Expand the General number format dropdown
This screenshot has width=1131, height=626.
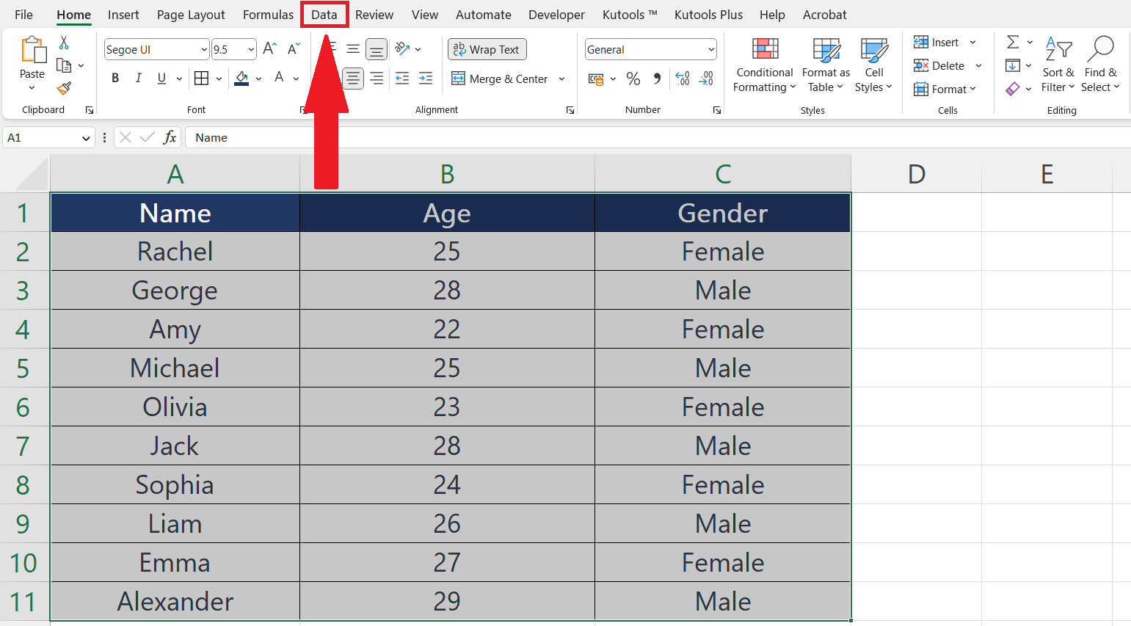point(710,49)
